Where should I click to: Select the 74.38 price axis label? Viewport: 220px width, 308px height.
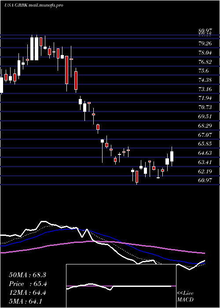[x=205, y=80]
